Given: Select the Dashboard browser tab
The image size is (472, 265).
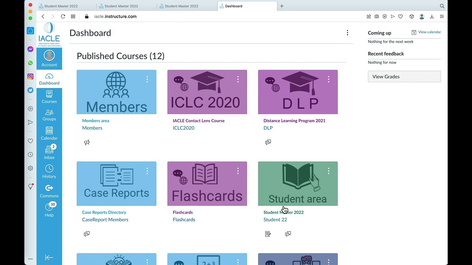Looking at the screenshot, I should click(247, 6).
